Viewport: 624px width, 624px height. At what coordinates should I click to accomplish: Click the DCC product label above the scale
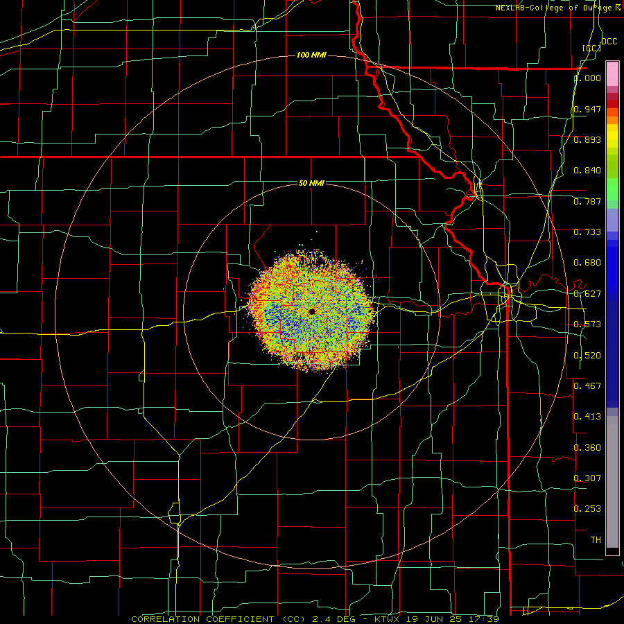(x=609, y=42)
